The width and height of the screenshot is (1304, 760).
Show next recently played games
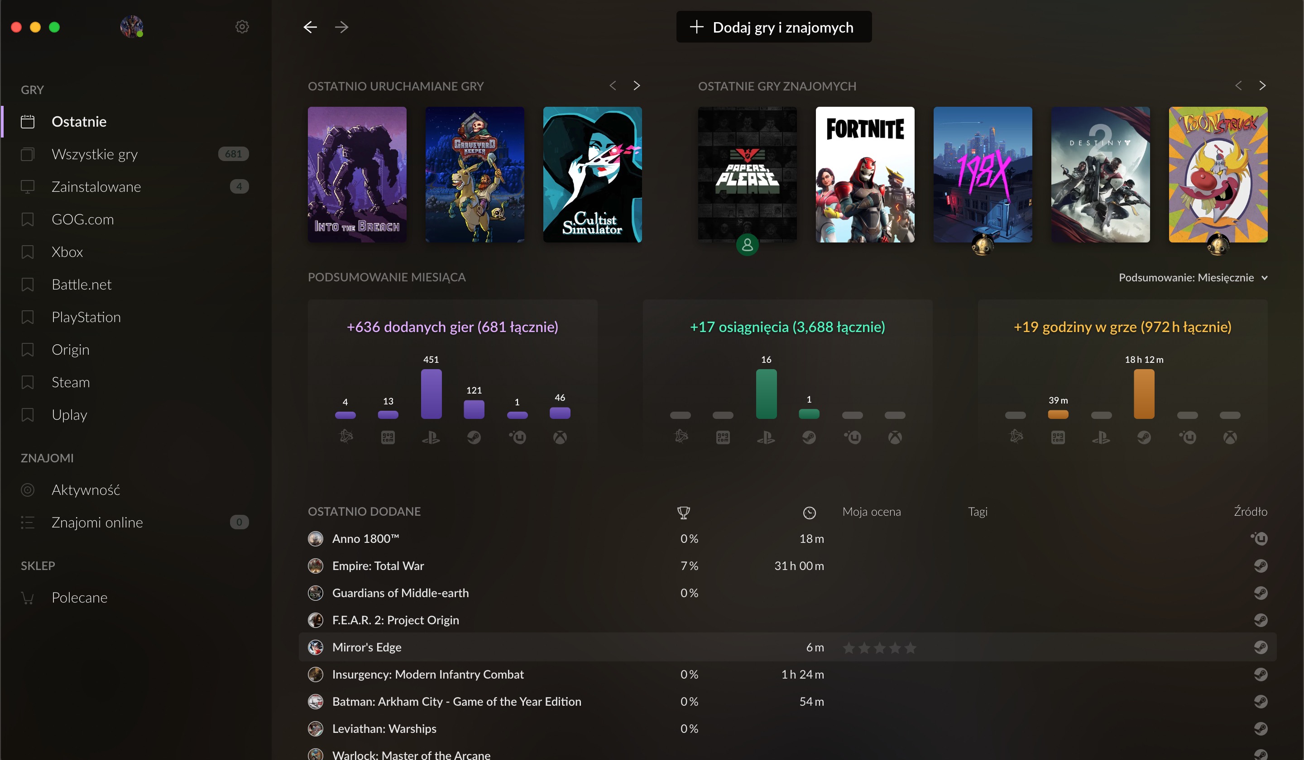(637, 85)
